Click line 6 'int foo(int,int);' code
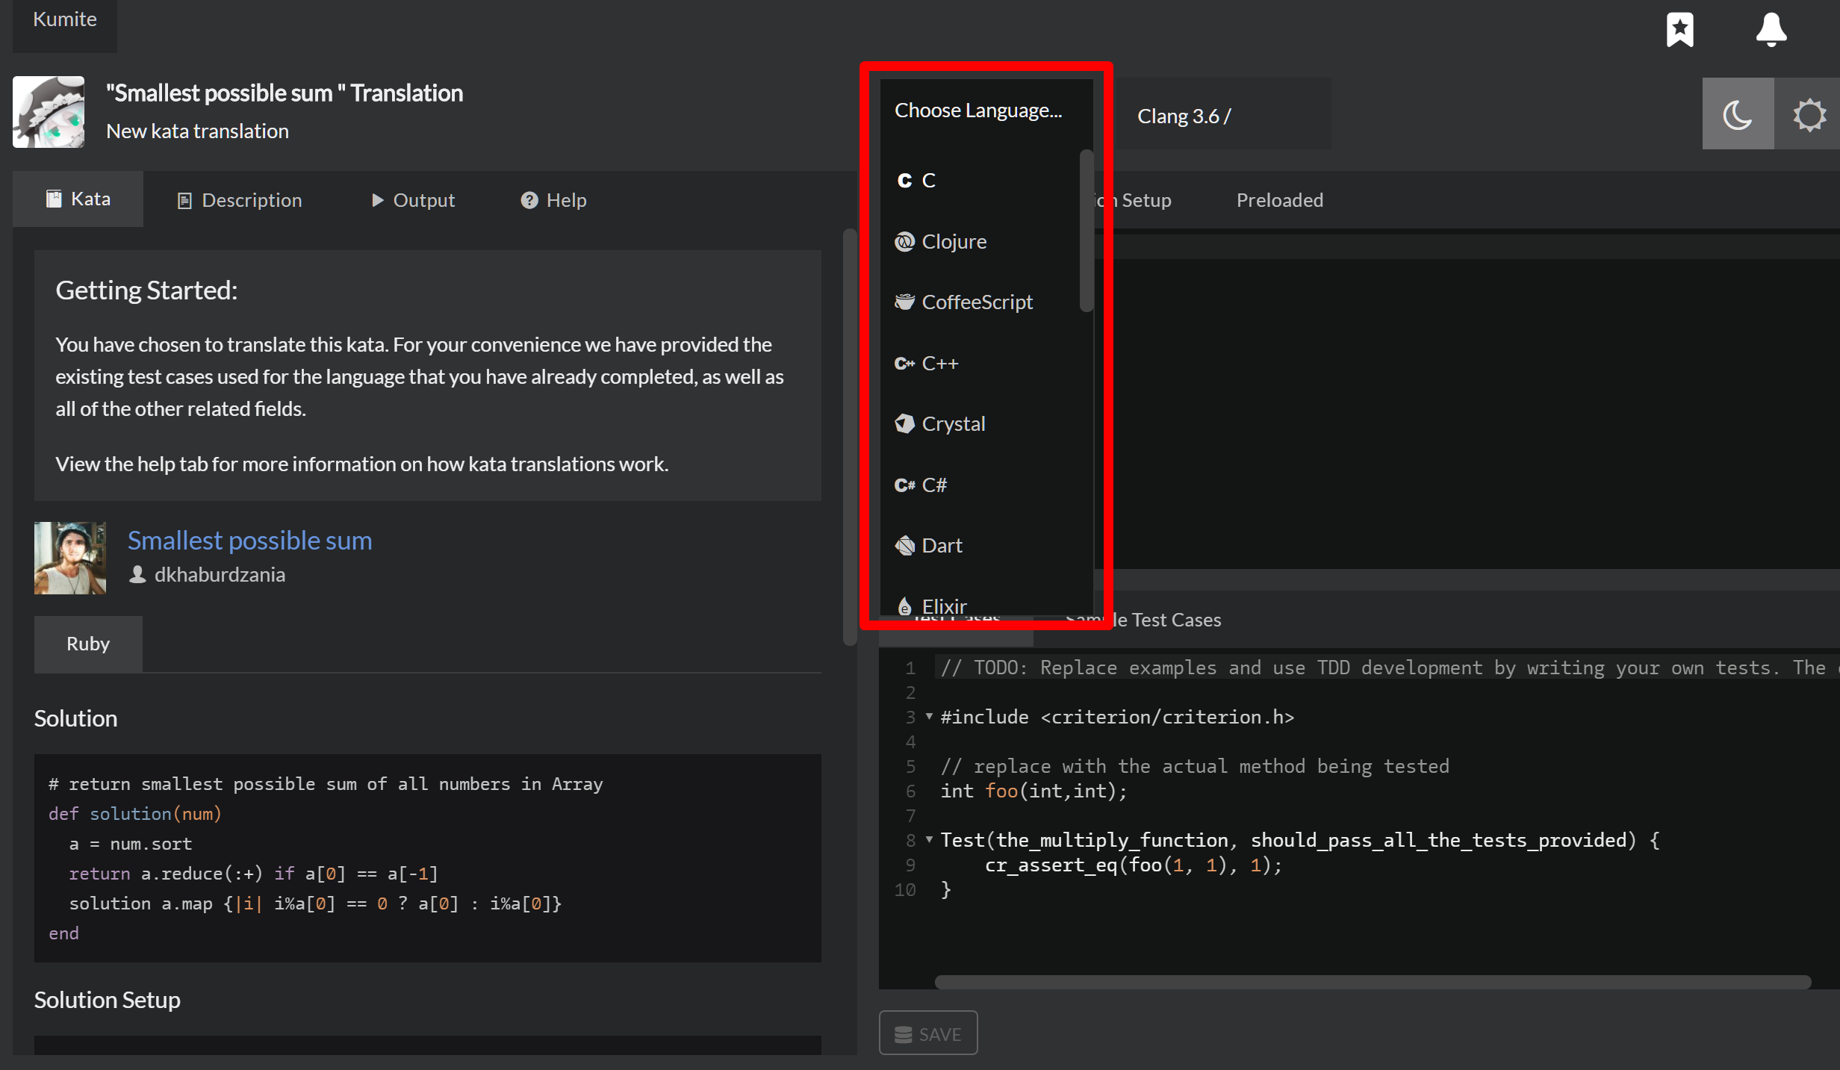The height and width of the screenshot is (1070, 1840). [x=1034, y=791]
